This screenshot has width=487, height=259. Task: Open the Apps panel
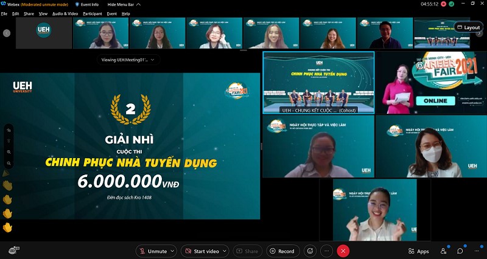(419, 251)
